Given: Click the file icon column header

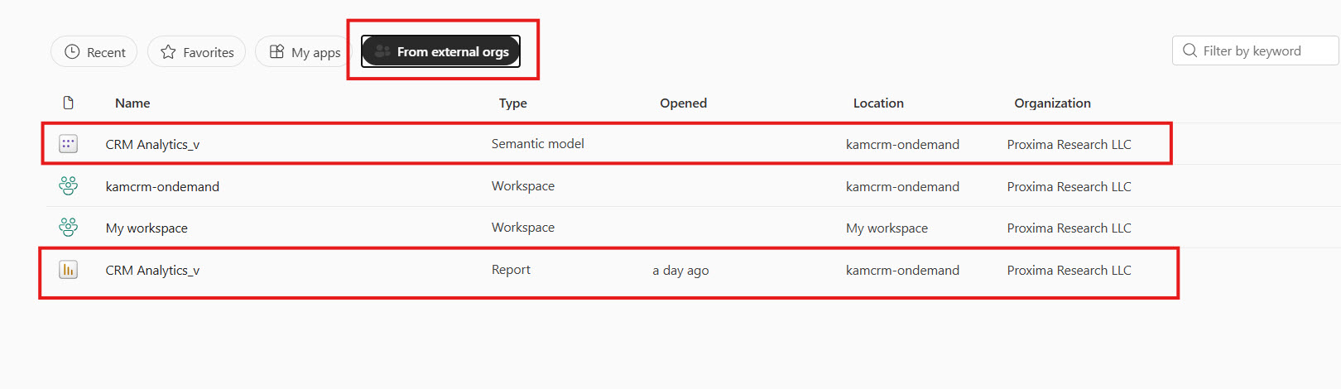Looking at the screenshot, I should pos(68,103).
